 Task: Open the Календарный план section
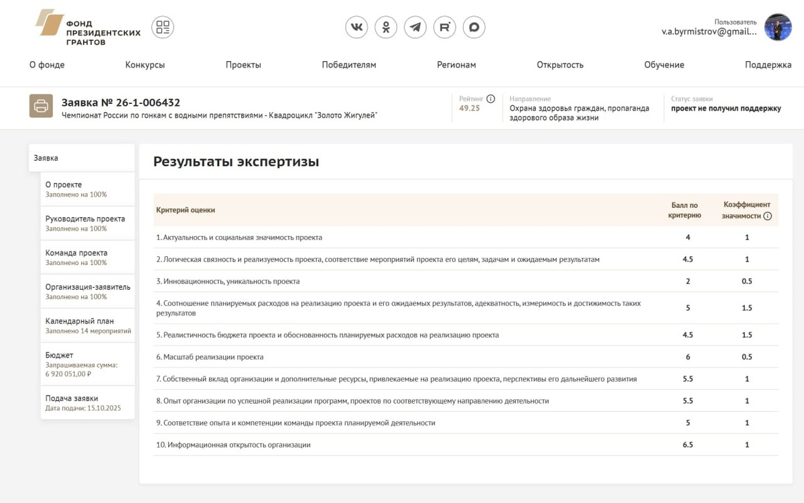tap(87, 326)
